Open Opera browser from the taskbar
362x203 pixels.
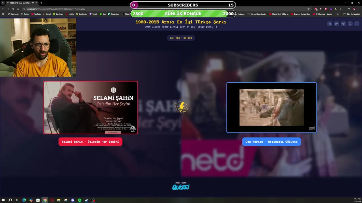click(x=52, y=200)
